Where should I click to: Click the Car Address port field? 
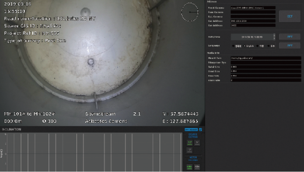[253, 25]
